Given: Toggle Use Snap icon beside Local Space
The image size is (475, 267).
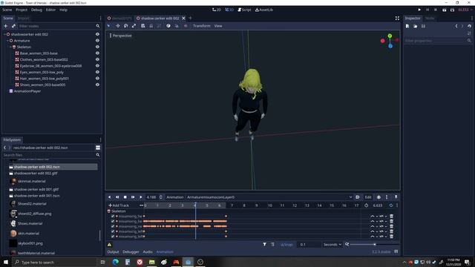Looking at the screenshot, I should pos(177,26).
